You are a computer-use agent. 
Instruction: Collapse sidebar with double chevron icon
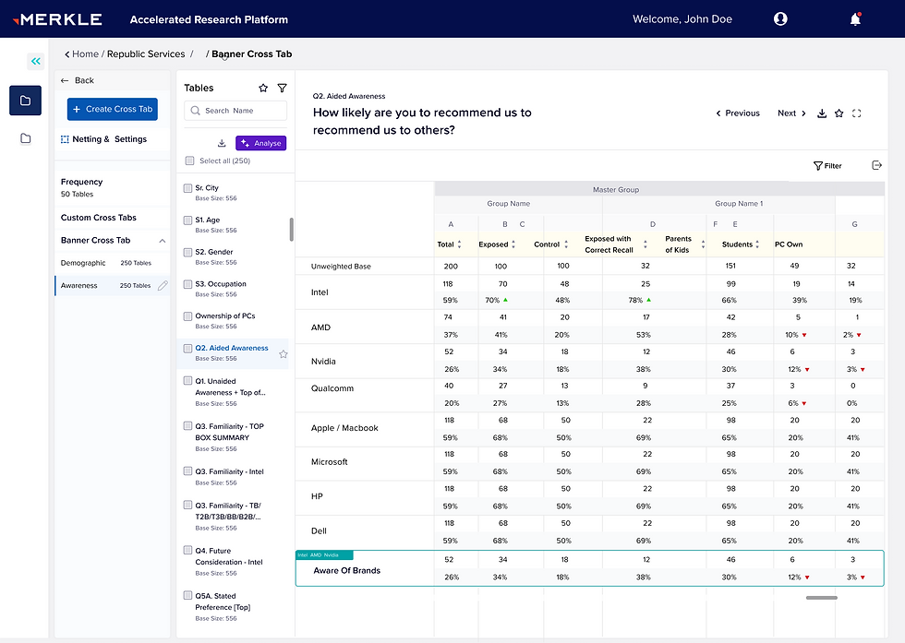click(35, 62)
